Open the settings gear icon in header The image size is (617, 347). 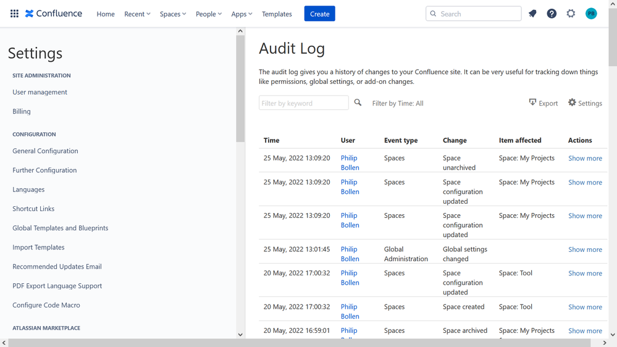tap(571, 14)
